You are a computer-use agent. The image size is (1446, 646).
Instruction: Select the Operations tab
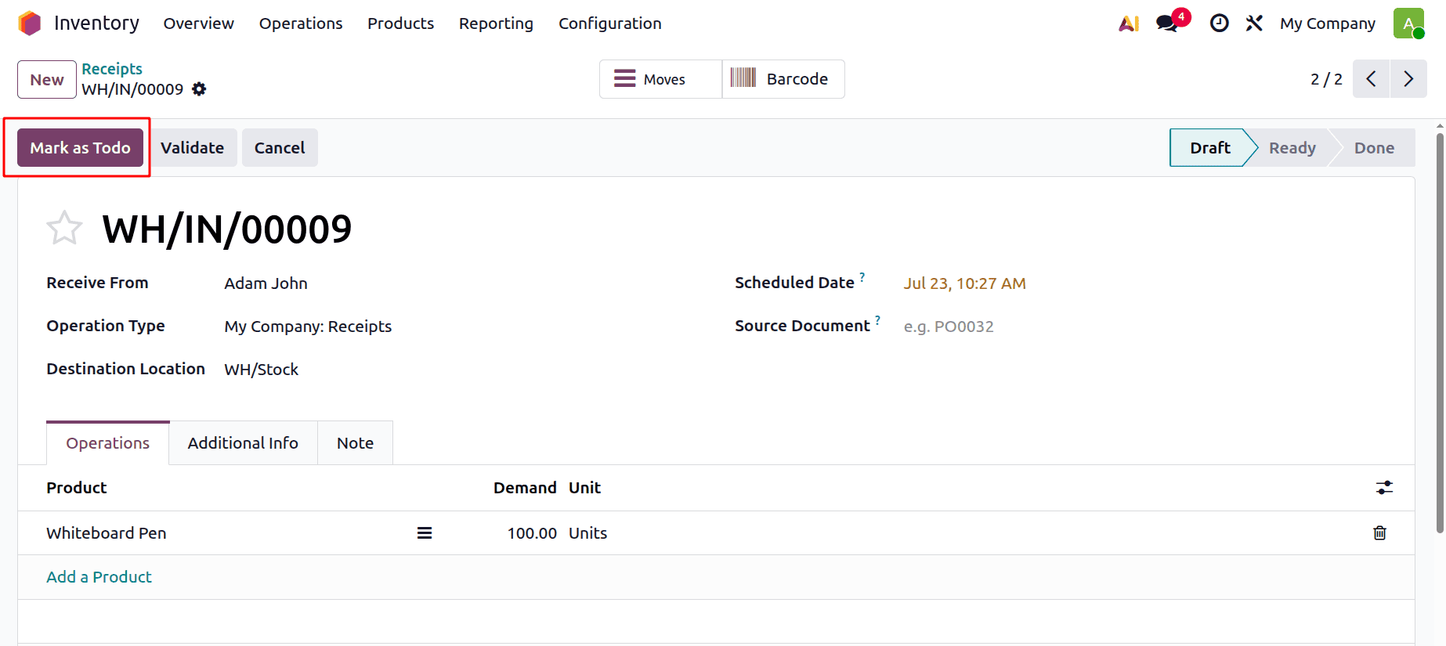point(108,443)
